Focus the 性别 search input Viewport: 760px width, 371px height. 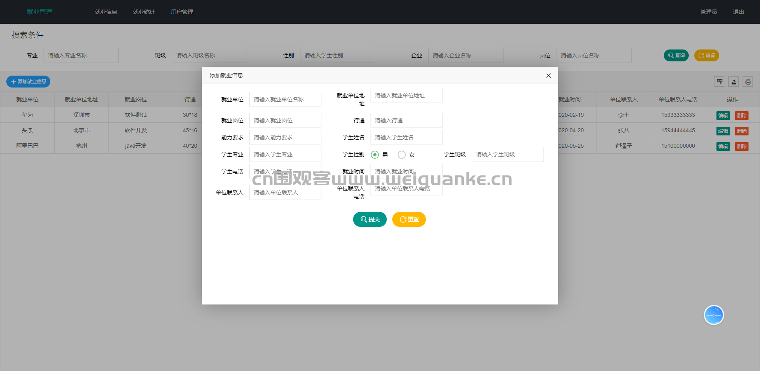point(338,55)
